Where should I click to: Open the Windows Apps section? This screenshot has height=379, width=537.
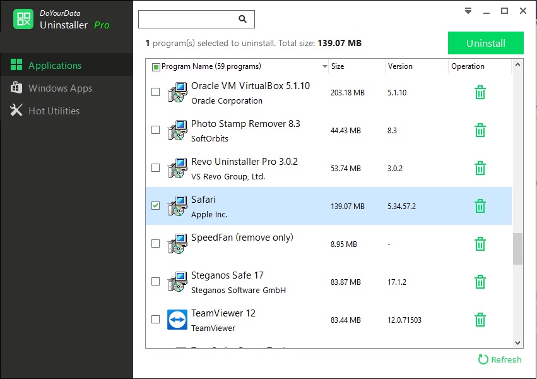click(60, 88)
